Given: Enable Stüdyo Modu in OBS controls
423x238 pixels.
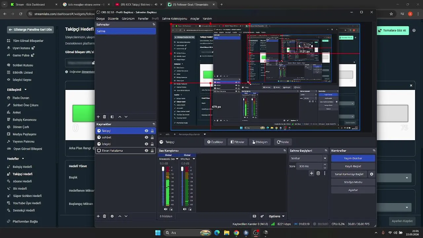Looking at the screenshot, I should click(x=353, y=182).
